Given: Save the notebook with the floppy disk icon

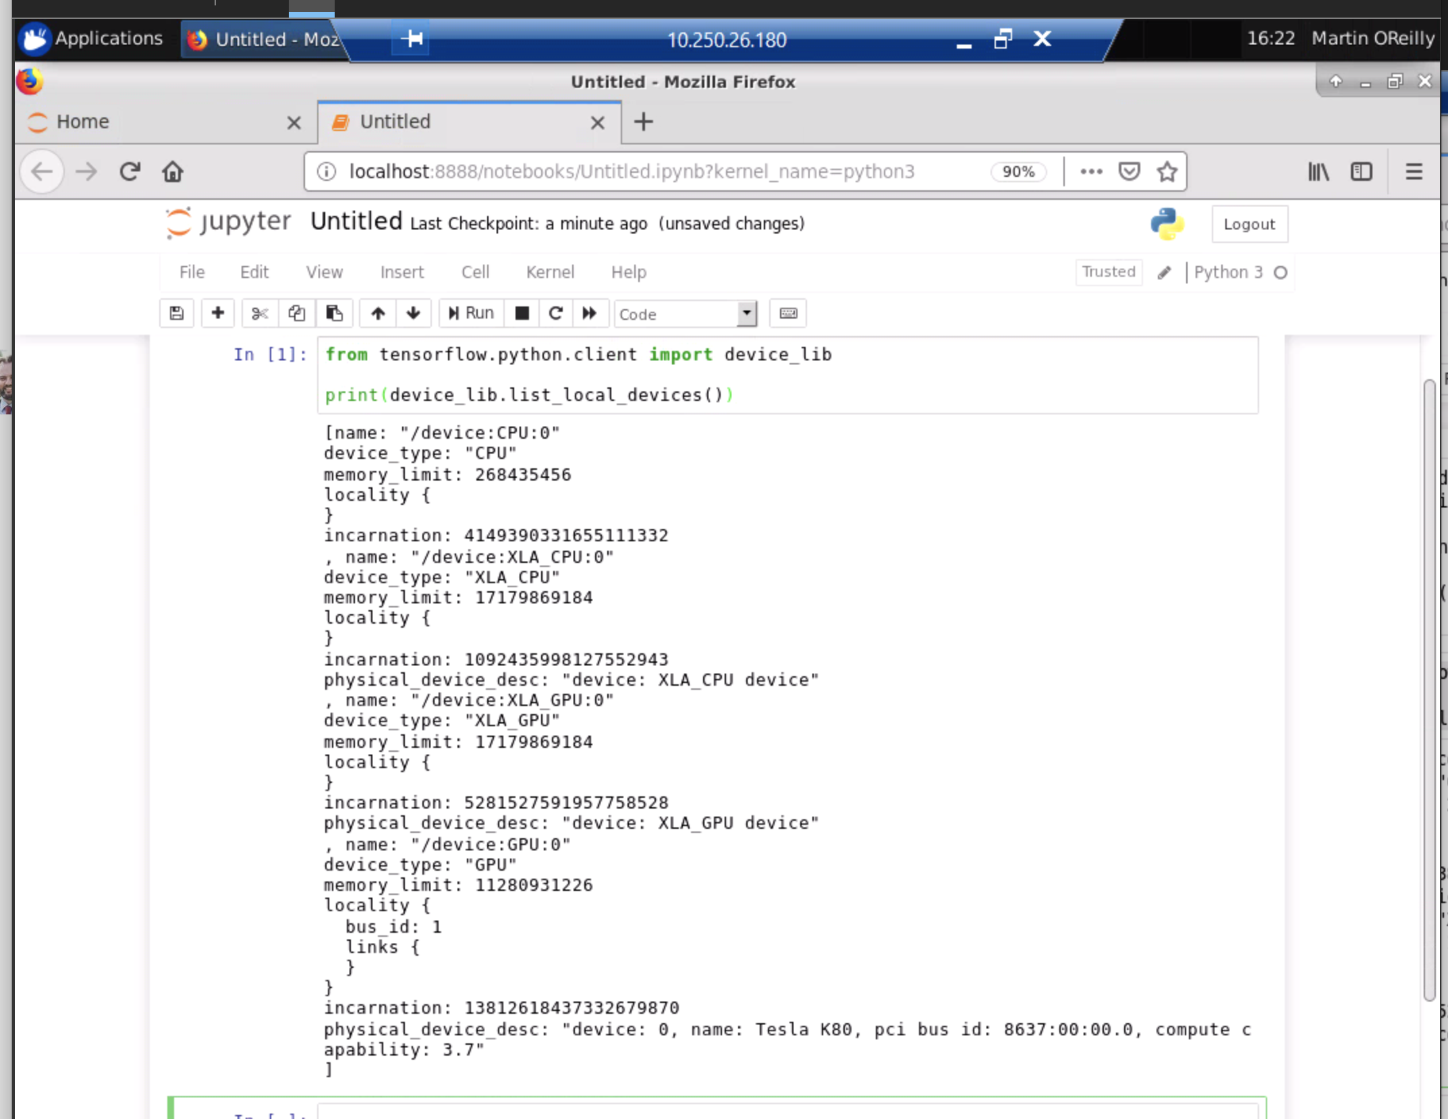Looking at the screenshot, I should pyautogui.click(x=176, y=313).
